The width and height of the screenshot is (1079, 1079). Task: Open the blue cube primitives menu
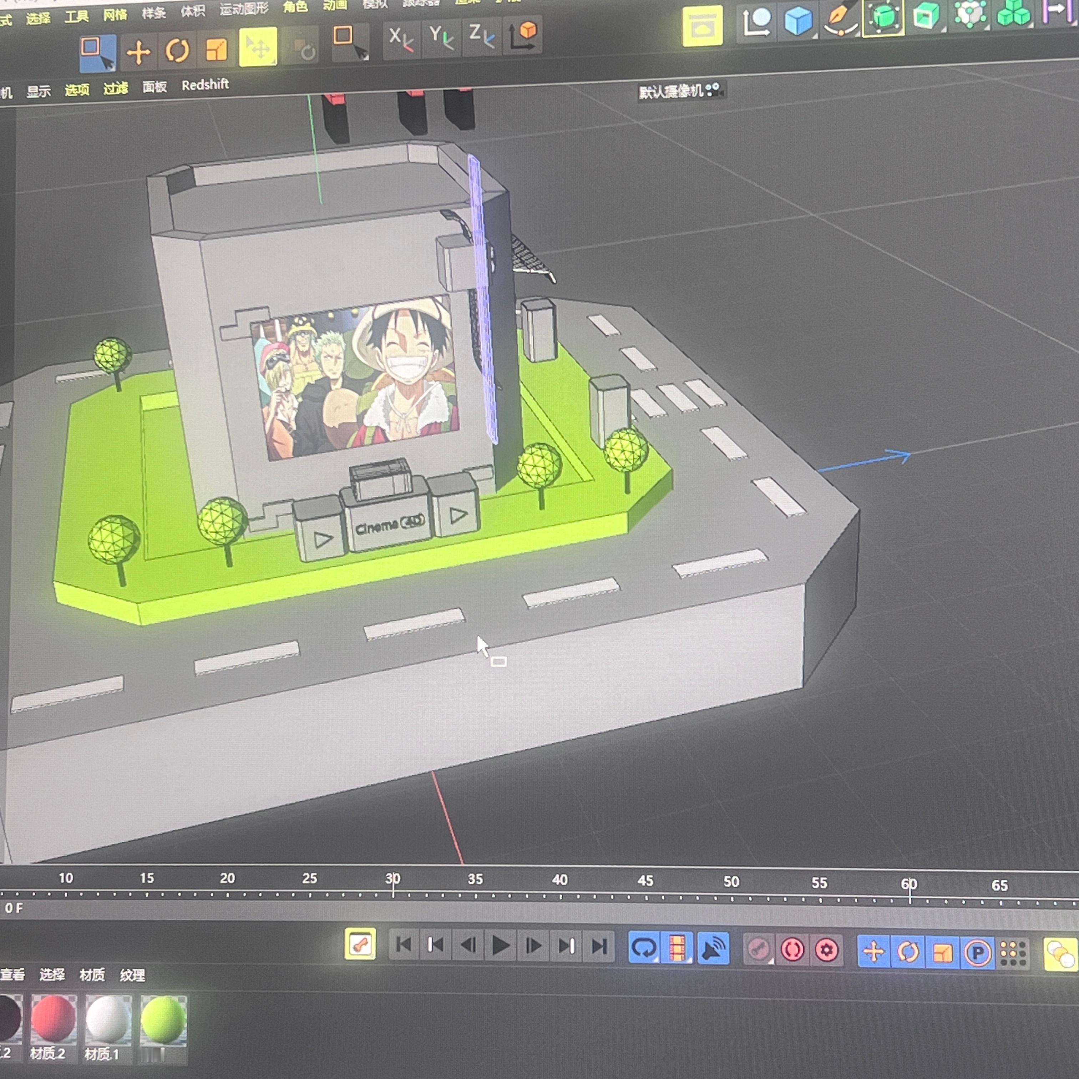pos(798,21)
